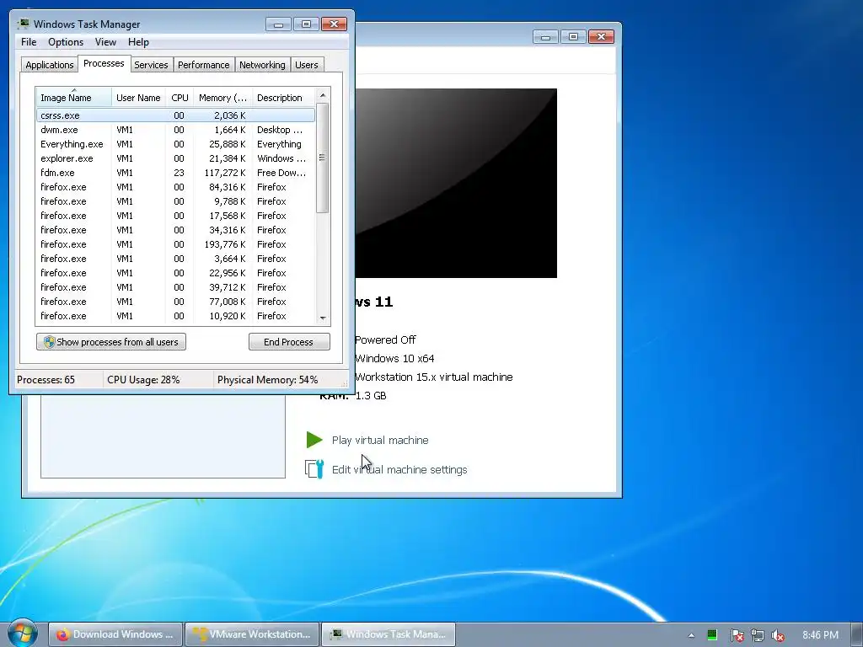Minimize the VMware Workstation window
This screenshot has height=647, width=863.
point(545,37)
